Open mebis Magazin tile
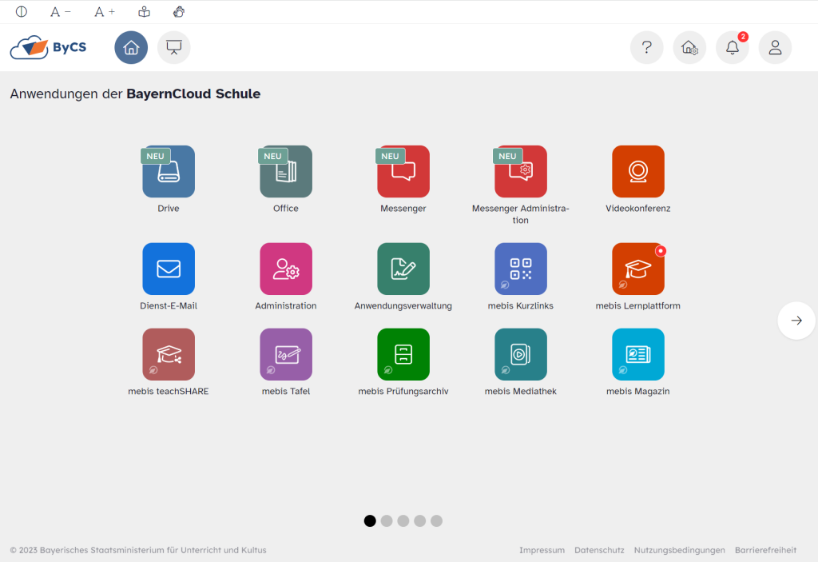The image size is (818, 562). [x=638, y=354]
